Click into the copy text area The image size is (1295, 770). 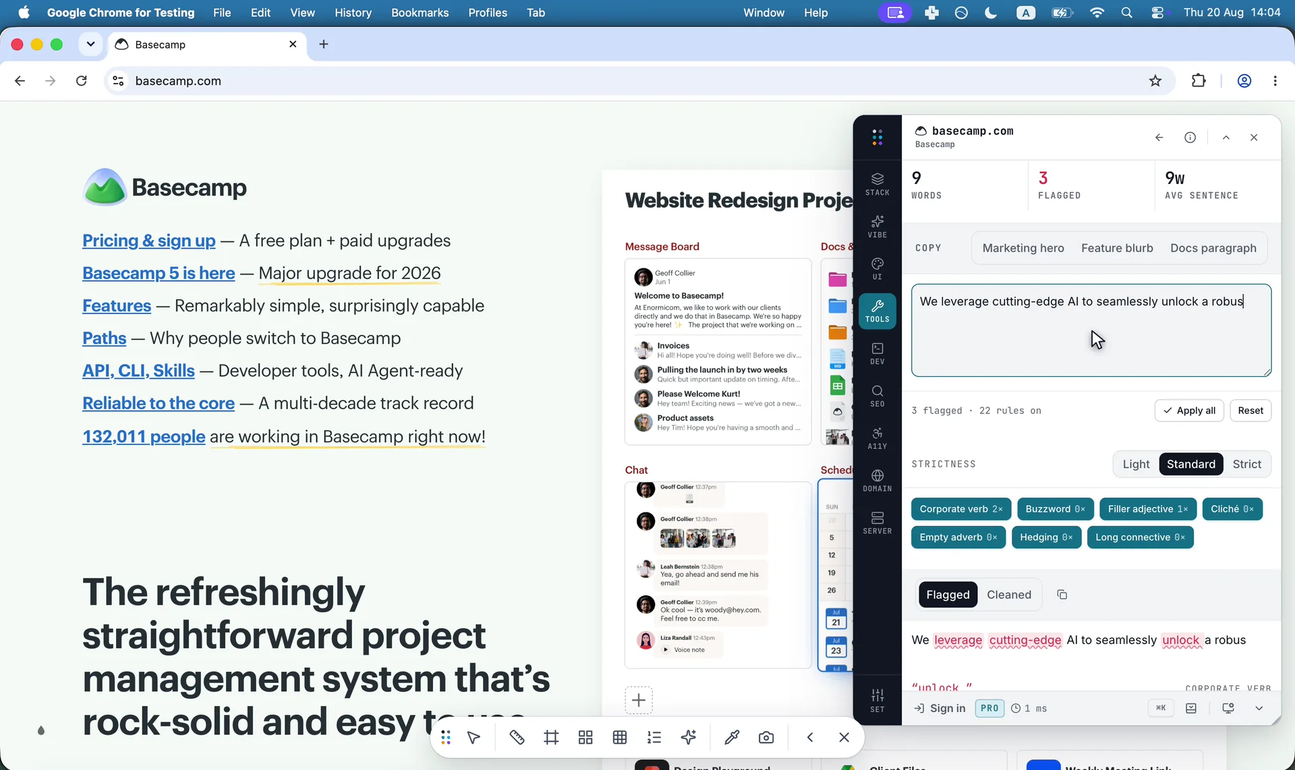[1091, 330]
